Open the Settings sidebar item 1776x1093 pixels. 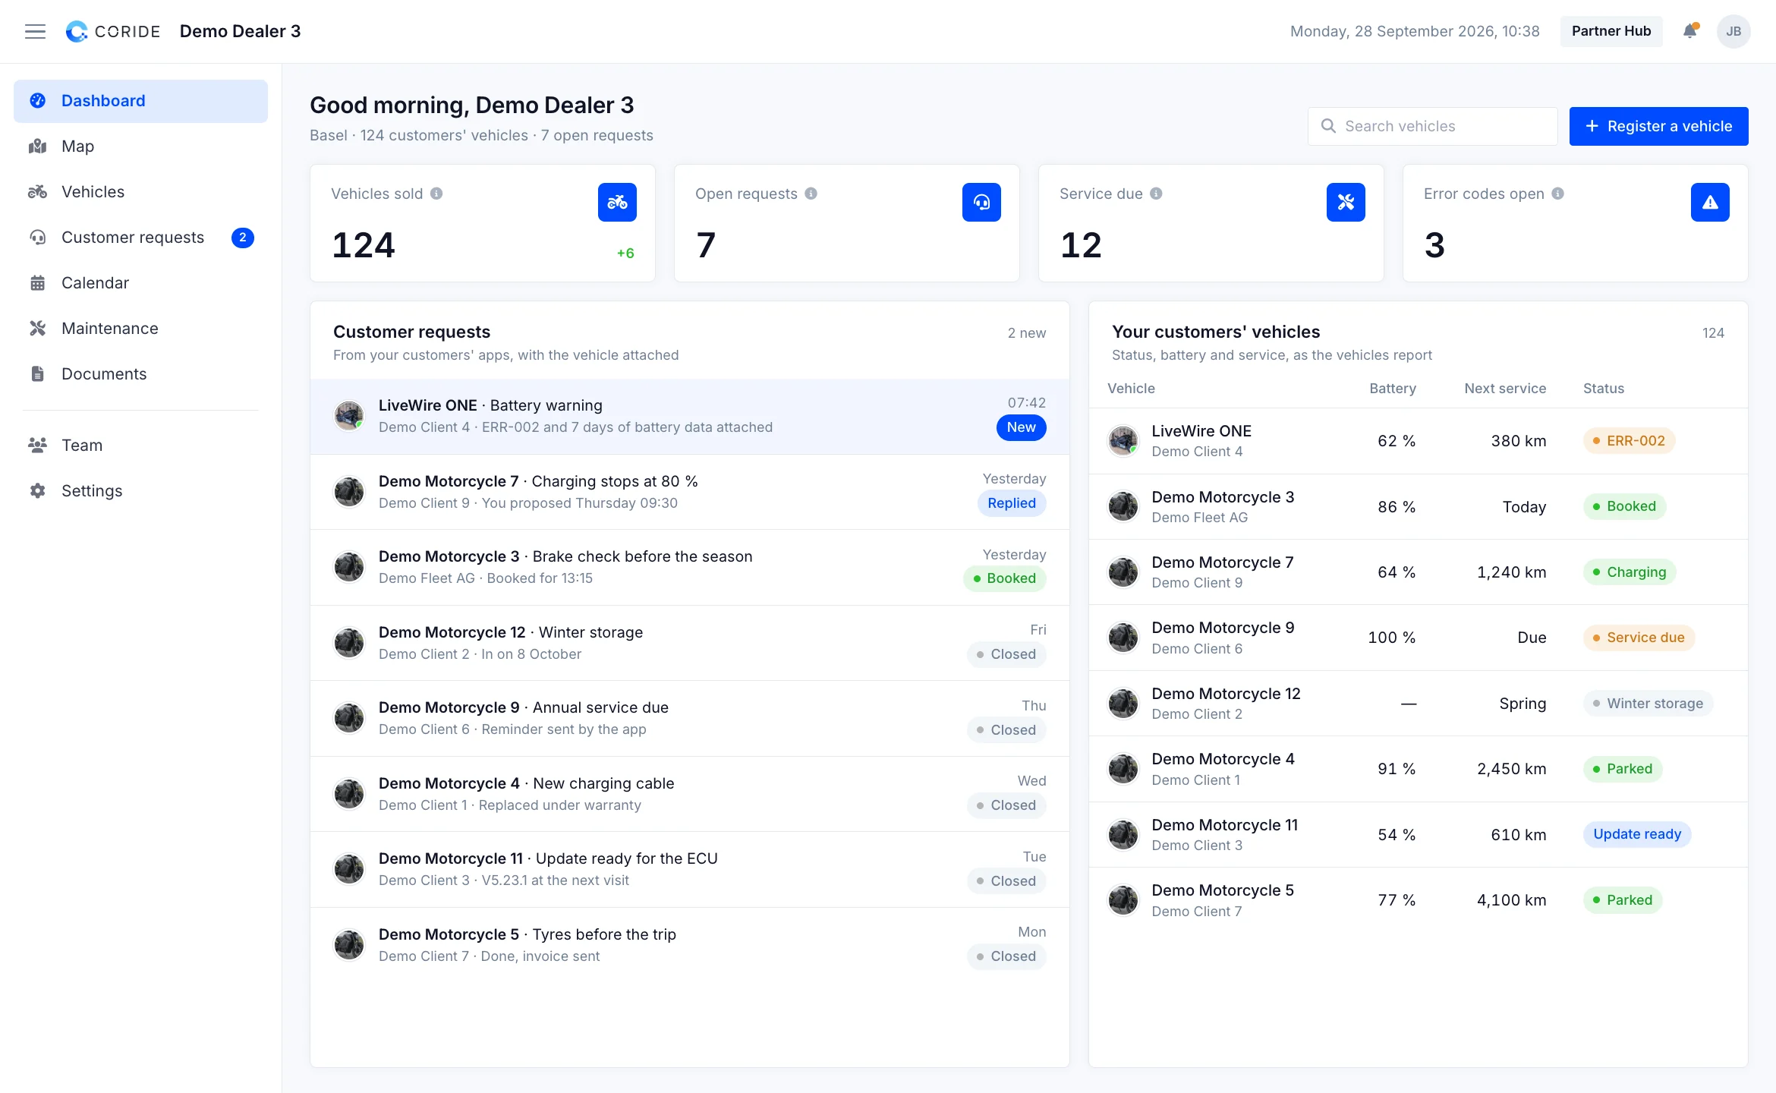coord(140,491)
